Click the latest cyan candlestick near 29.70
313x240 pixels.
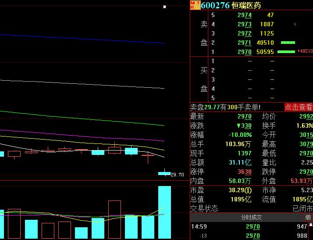[164, 173]
